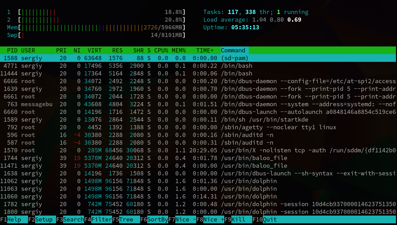Select the highlighted Command column header
The image size is (397, 225).
[x=234, y=51]
